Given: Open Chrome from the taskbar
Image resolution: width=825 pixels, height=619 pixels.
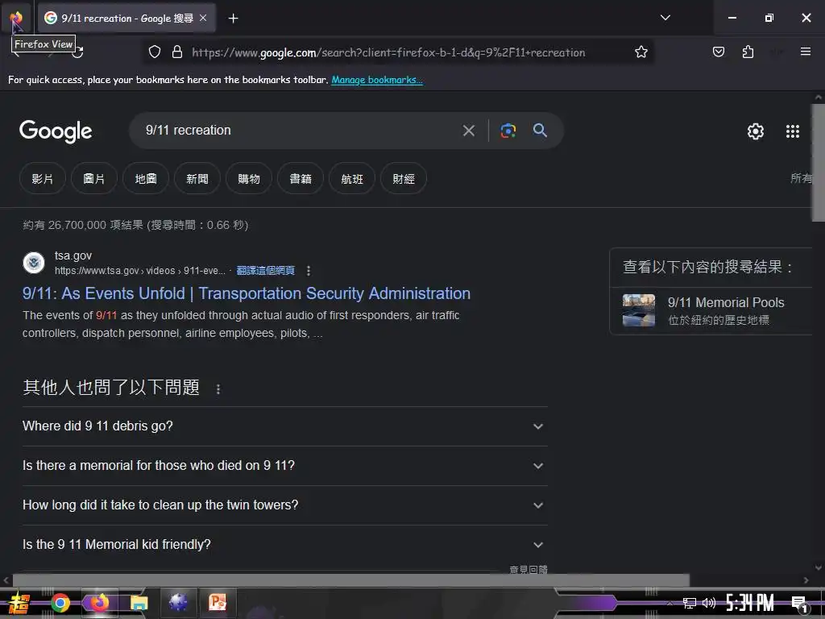Looking at the screenshot, I should tap(60, 603).
